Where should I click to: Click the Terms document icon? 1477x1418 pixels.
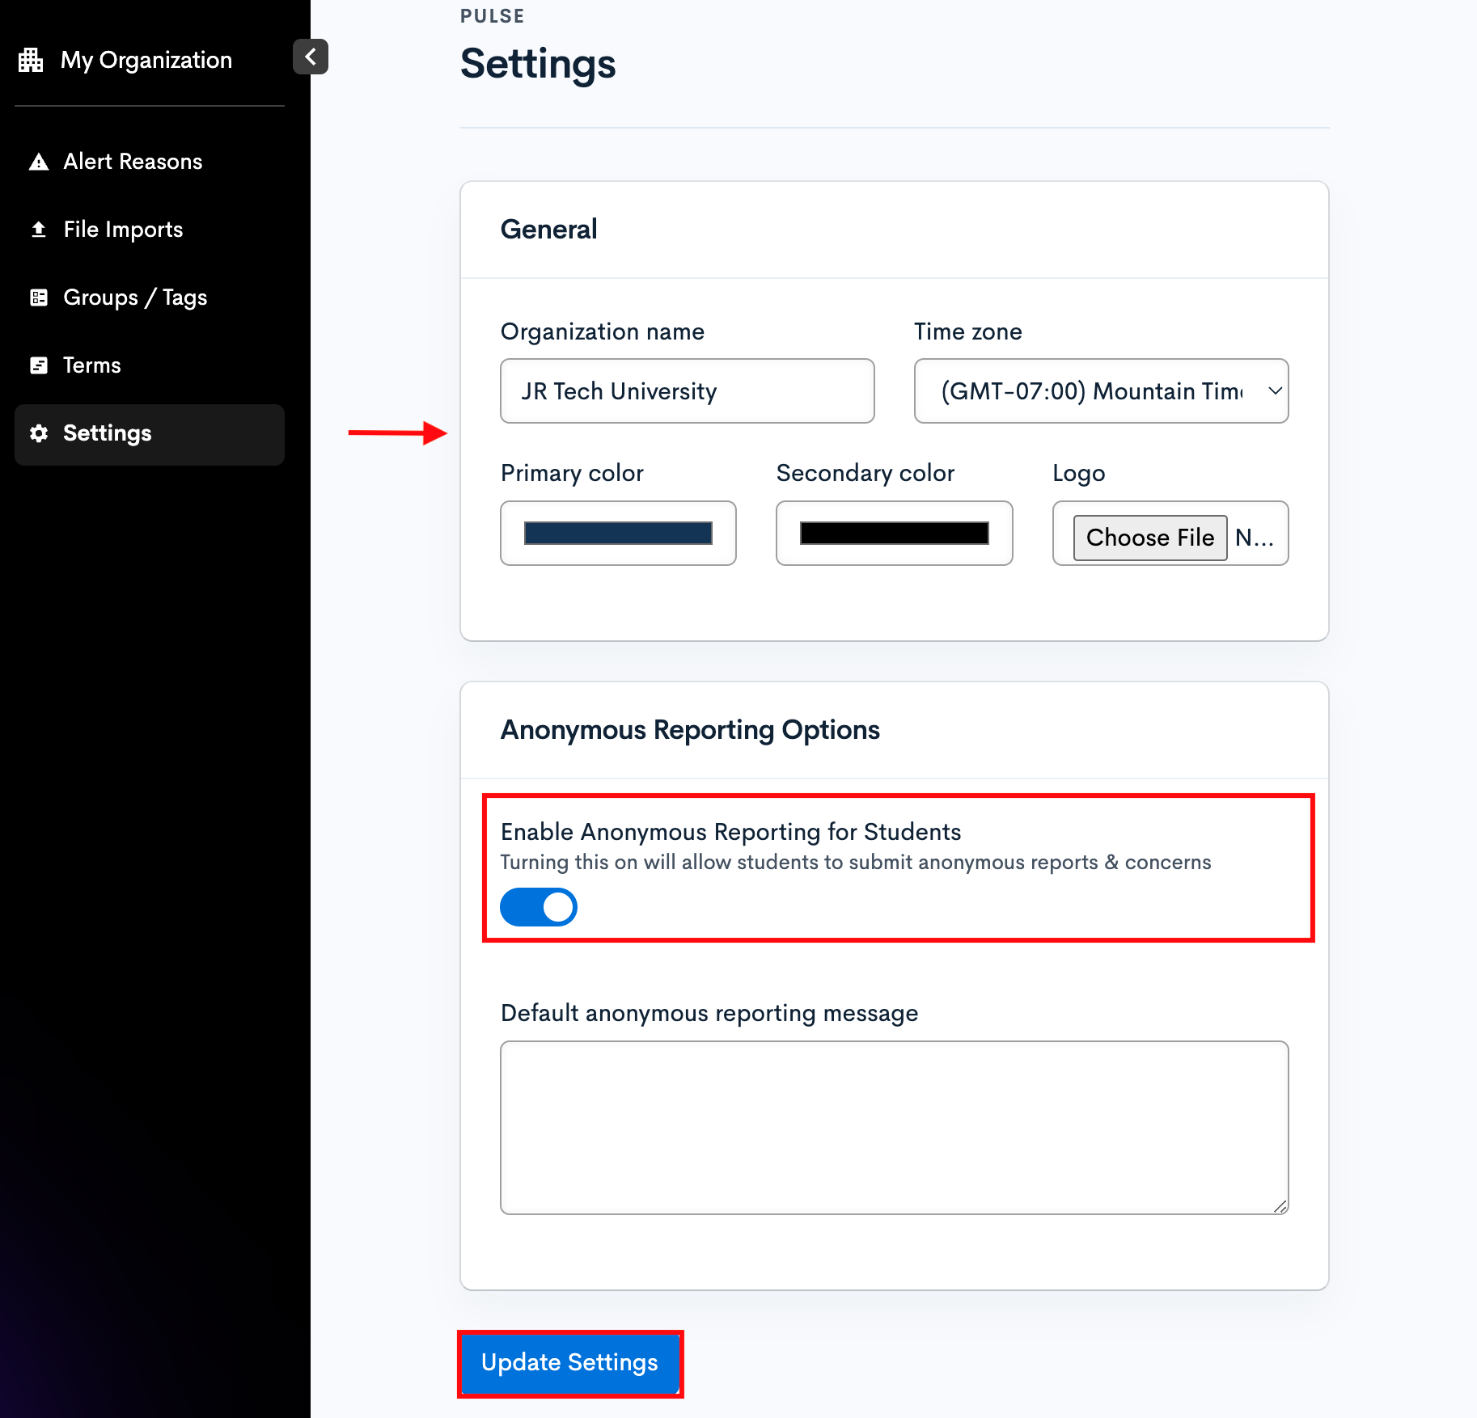[39, 365]
